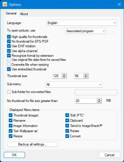Decrease file size limit with down arrow
Image resolution: width=124 pixels, height=162 pixels.
coord(99,102)
